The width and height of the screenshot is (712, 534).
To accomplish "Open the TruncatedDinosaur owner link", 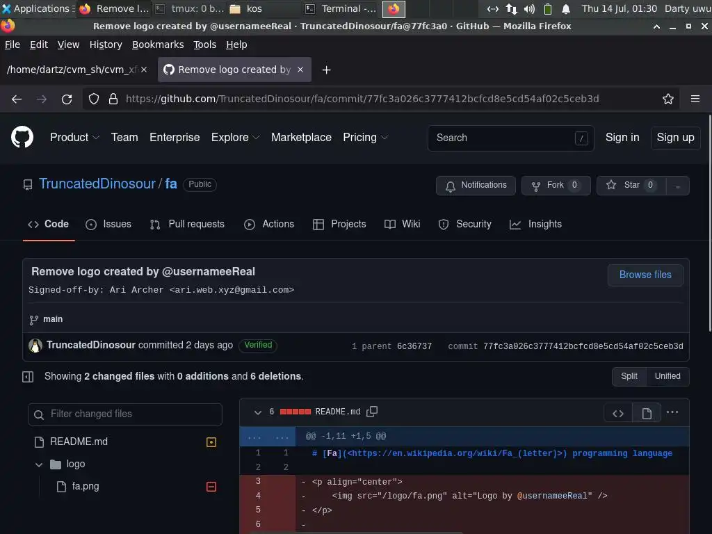I will 97,184.
